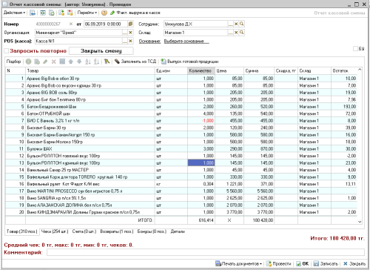
Task: Toggle the БУ checkbox
Action: (355, 48)
